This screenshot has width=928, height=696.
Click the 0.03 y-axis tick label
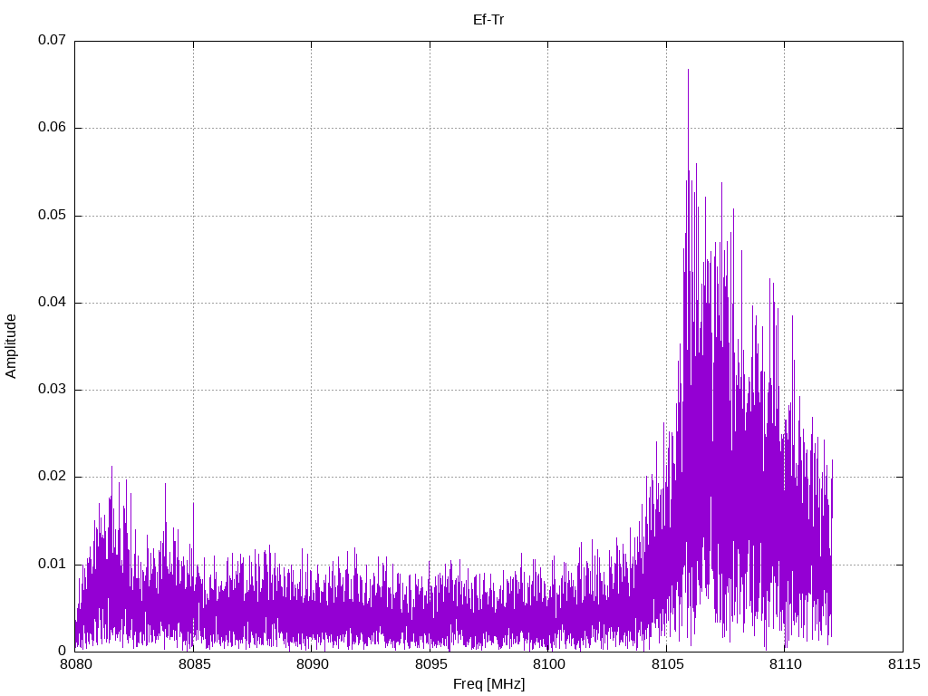click(x=52, y=389)
